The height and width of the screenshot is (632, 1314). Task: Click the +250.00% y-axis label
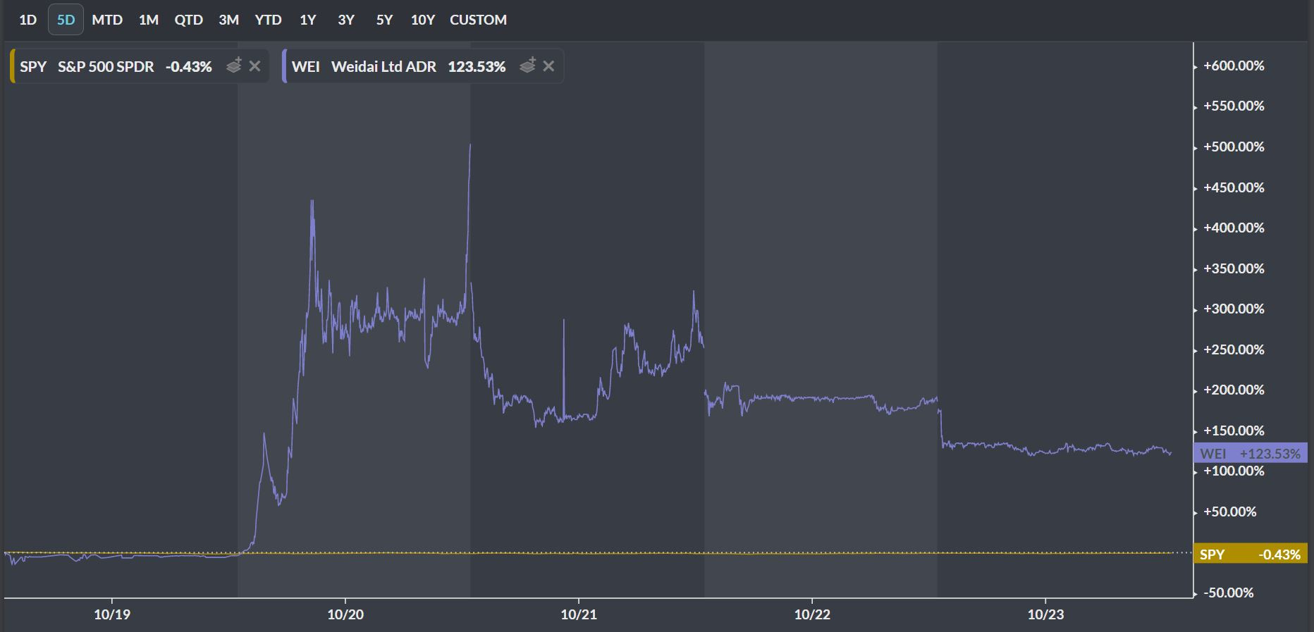(1234, 349)
